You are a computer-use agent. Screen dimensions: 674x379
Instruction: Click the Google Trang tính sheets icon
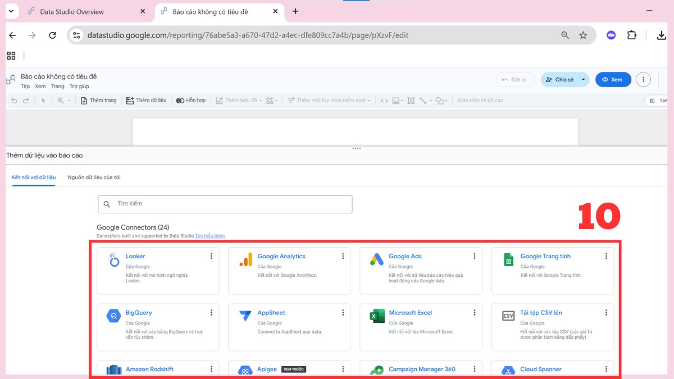pyautogui.click(x=508, y=259)
